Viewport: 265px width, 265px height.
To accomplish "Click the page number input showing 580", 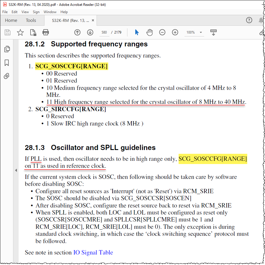I will click(x=104, y=32).
